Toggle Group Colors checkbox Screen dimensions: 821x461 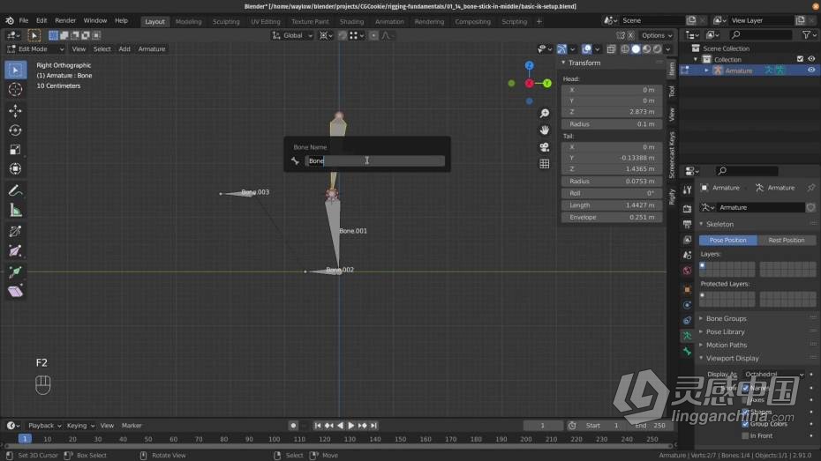click(745, 424)
